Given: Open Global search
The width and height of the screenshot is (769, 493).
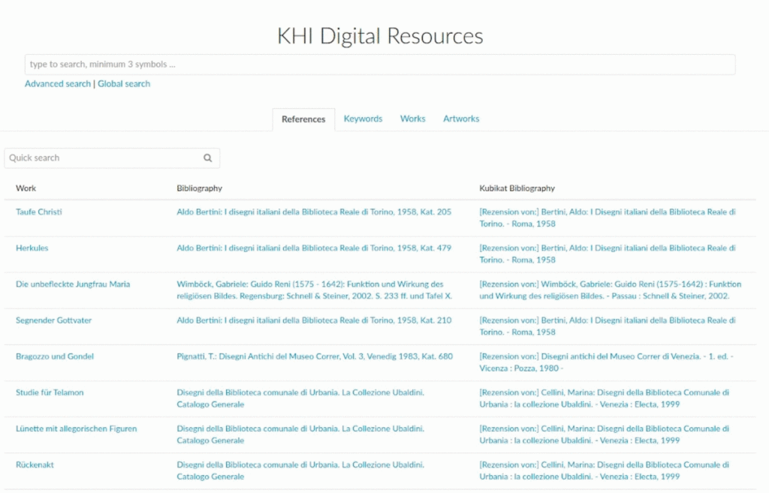Looking at the screenshot, I should coord(124,84).
